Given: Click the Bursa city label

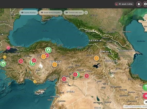Looking at the screenshot, I should tap(18, 53).
